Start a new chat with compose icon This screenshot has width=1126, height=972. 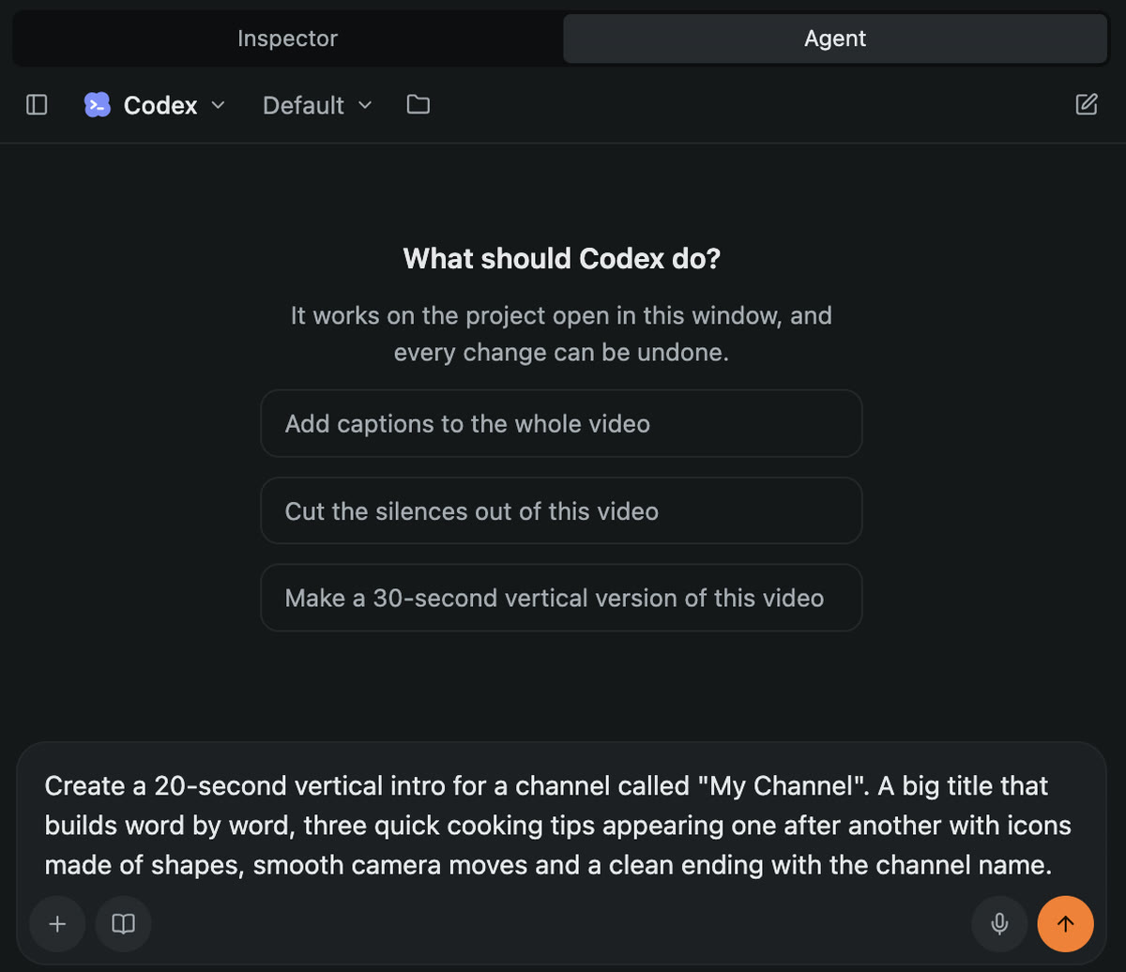(1086, 104)
